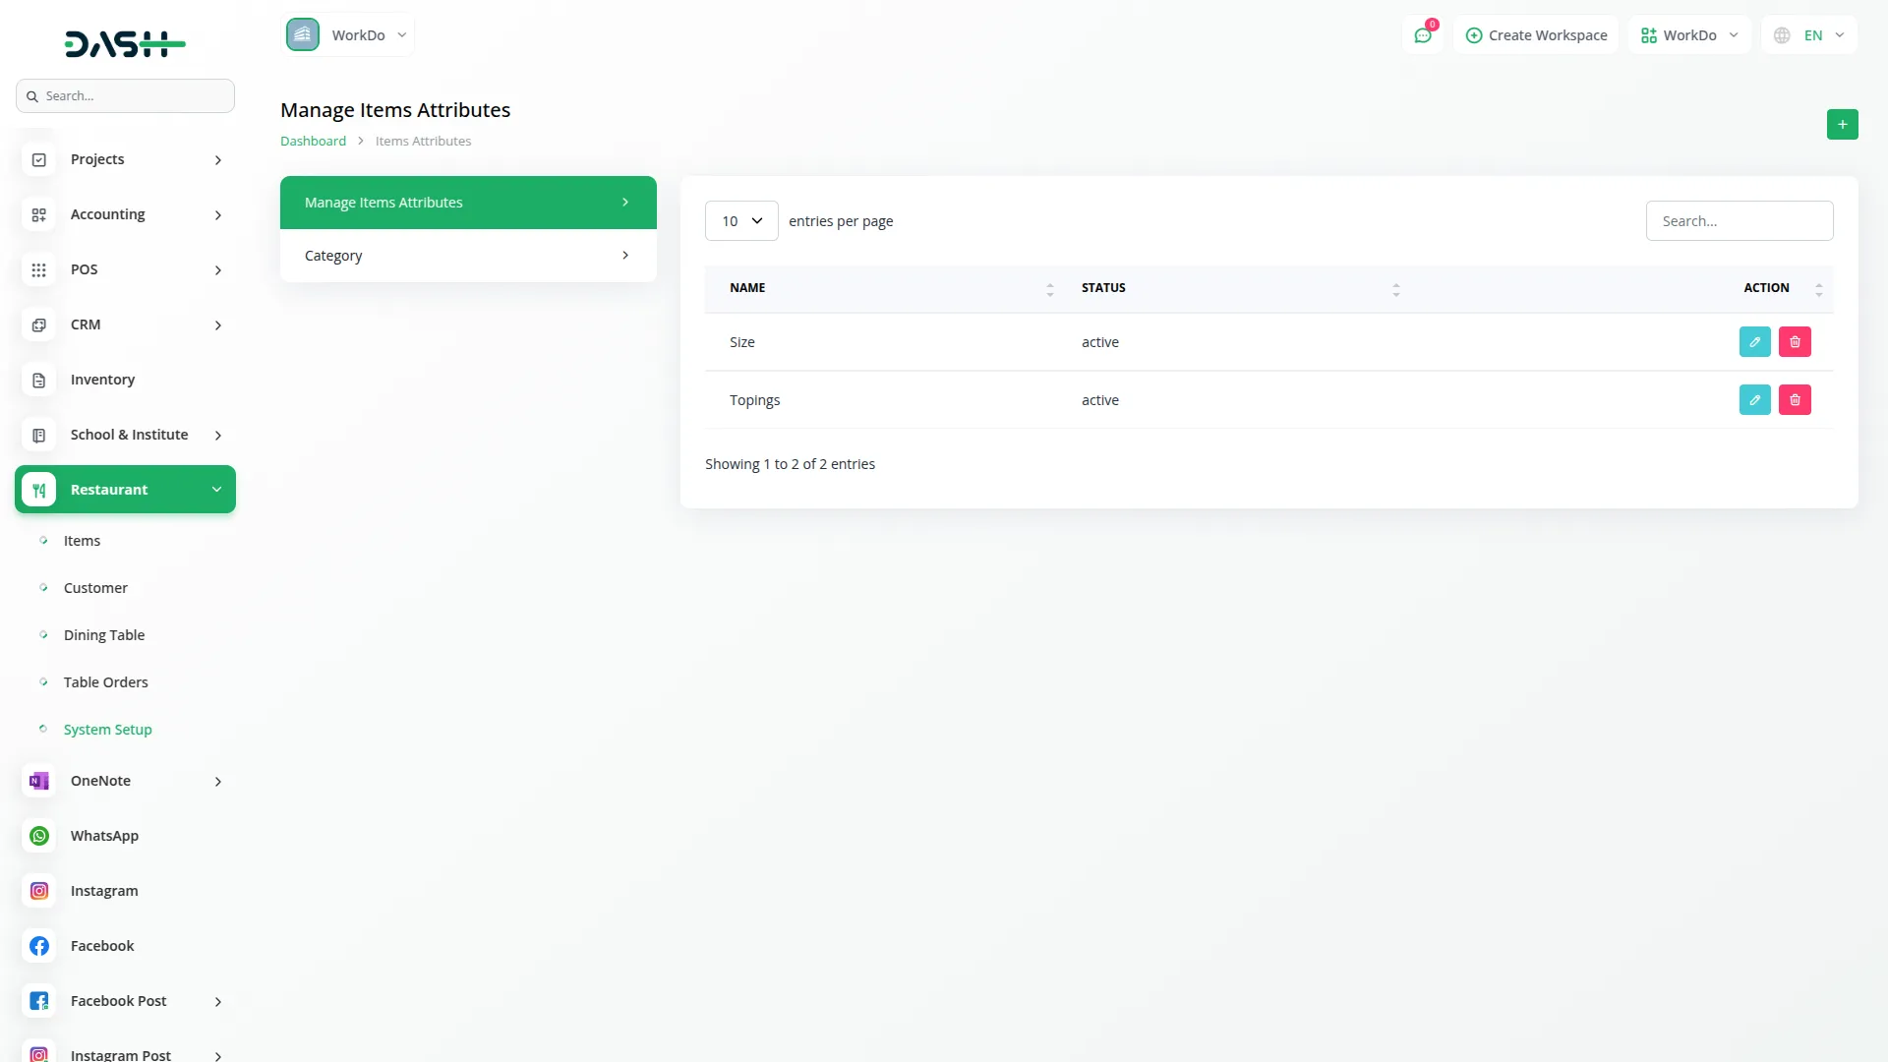Click Create Workspace button
1888x1062 pixels.
[x=1536, y=35]
